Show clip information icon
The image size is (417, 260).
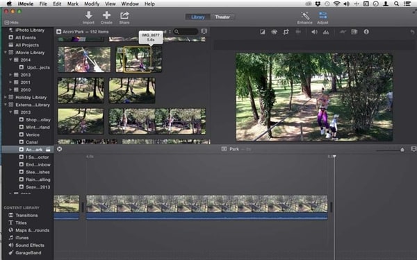(x=366, y=32)
